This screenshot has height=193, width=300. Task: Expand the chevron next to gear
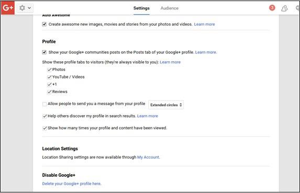[29, 8]
